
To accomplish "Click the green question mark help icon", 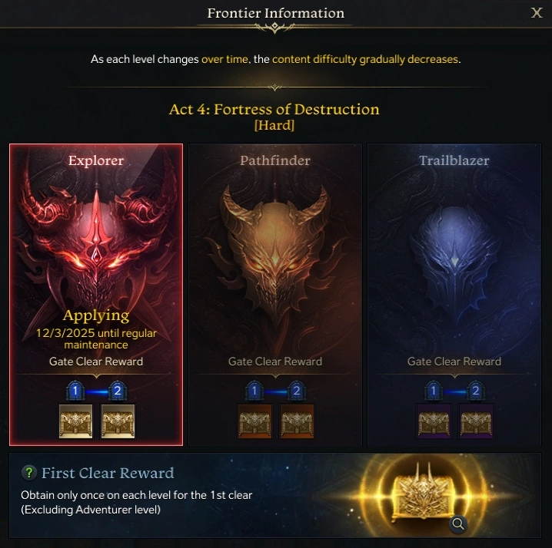I will coord(29,473).
